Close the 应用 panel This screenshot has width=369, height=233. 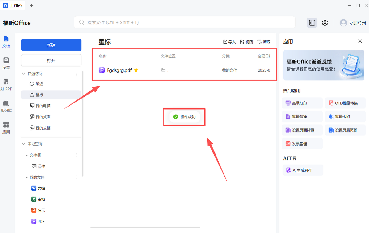pos(360,41)
